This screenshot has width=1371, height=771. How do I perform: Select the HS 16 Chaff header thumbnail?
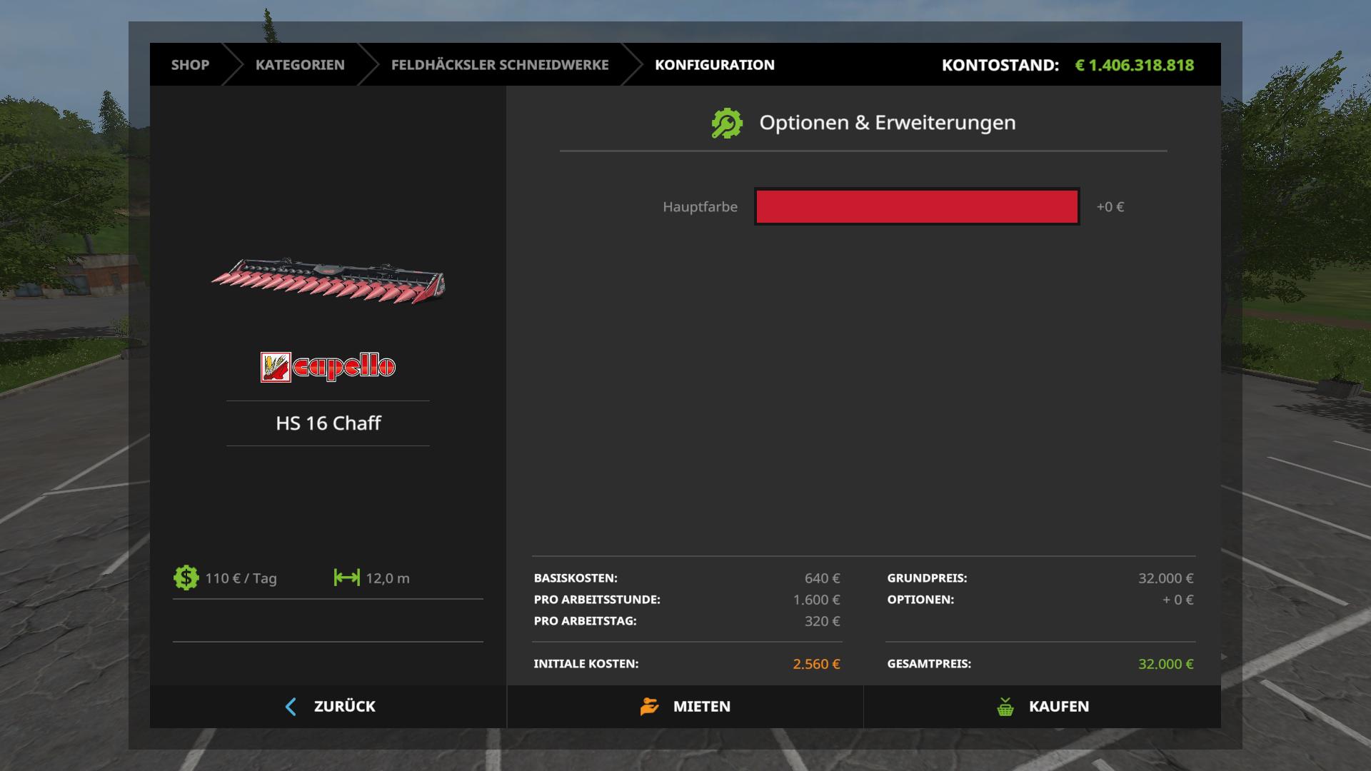tap(328, 281)
